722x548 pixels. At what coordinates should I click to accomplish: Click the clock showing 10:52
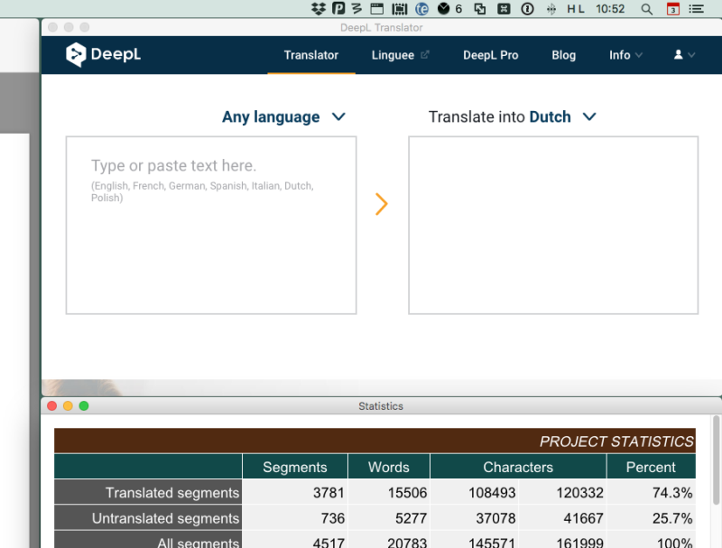(610, 9)
